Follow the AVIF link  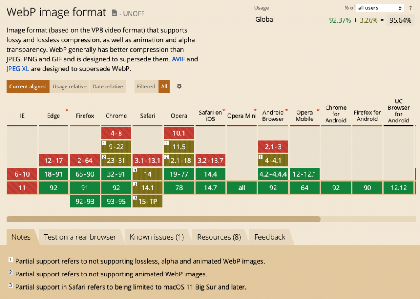(x=178, y=59)
